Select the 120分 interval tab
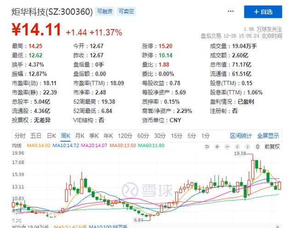This screenshot has height=228, width=294. (x=125, y=136)
